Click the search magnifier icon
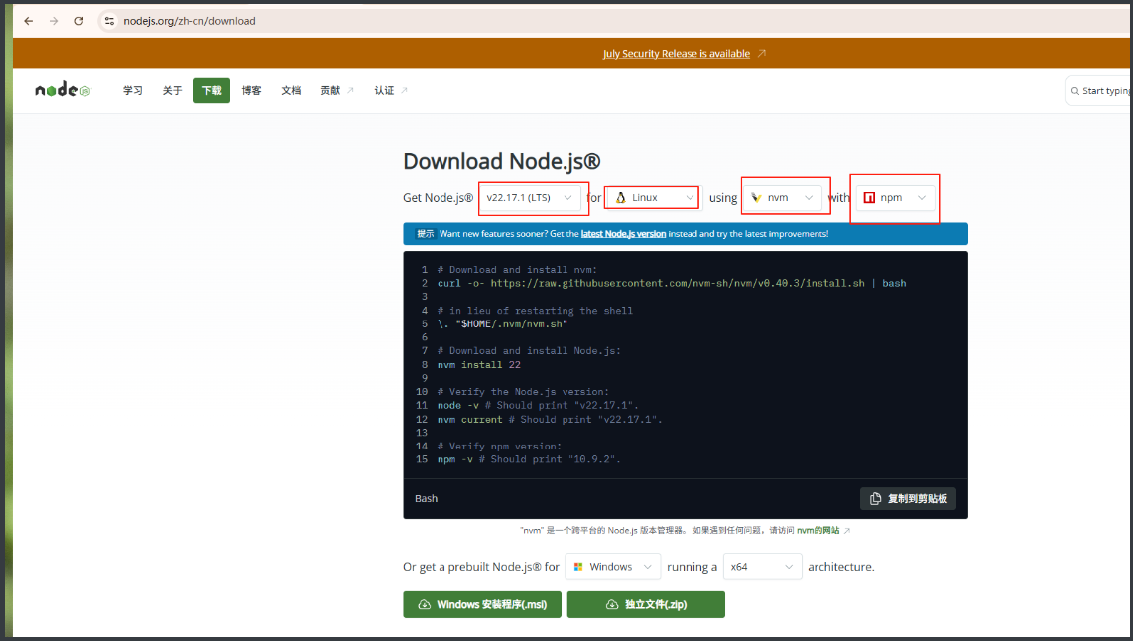Viewport: 1133px width, 641px height. tap(1075, 91)
